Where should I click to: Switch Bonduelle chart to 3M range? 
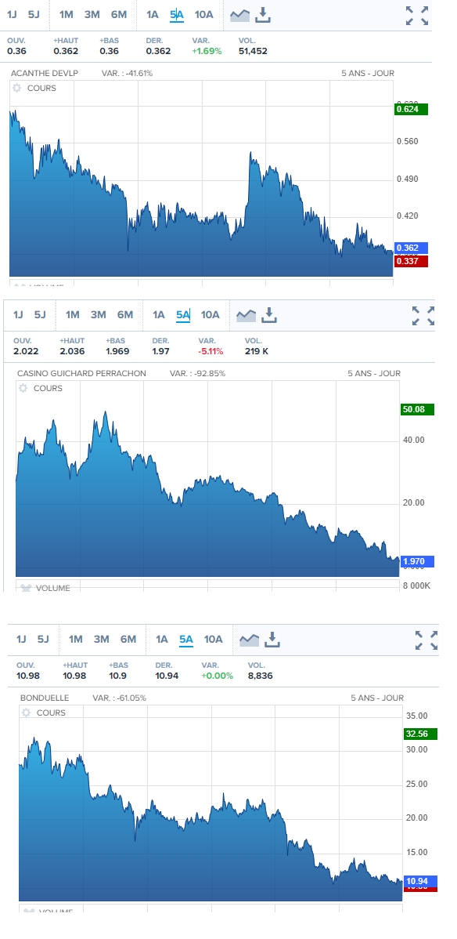[101, 639]
